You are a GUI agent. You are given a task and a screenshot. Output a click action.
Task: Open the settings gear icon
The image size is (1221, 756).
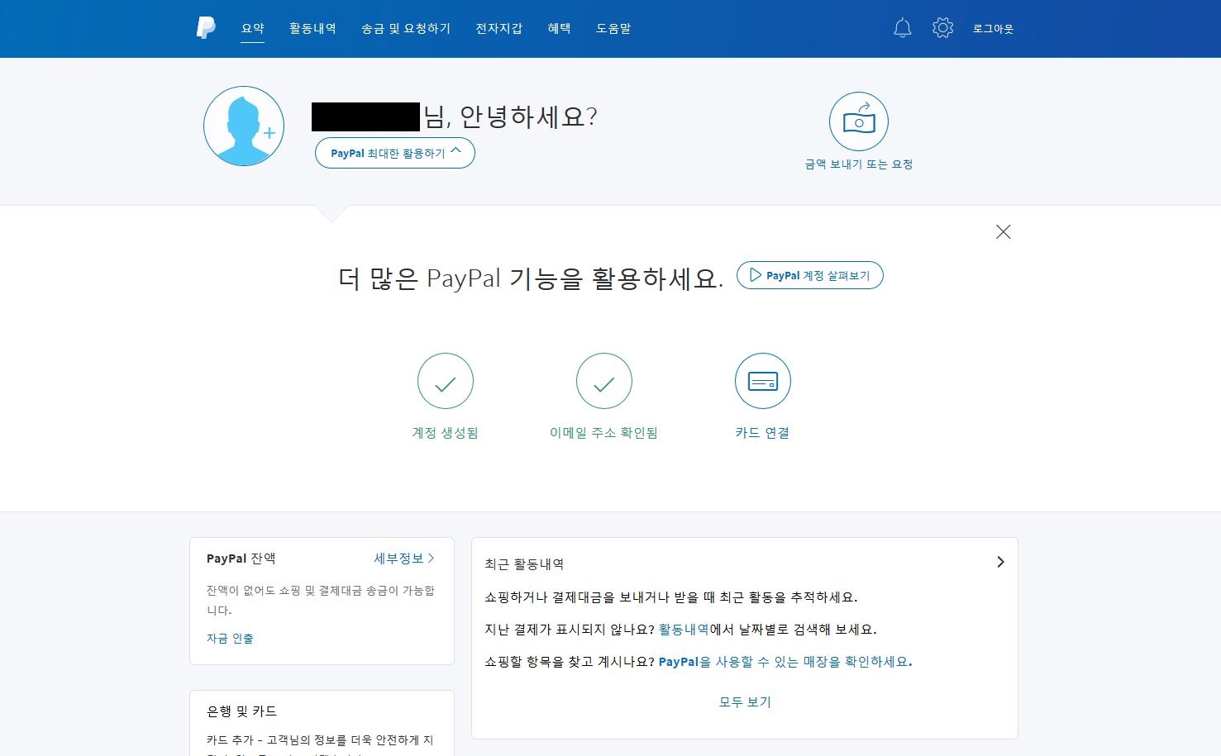click(x=942, y=28)
